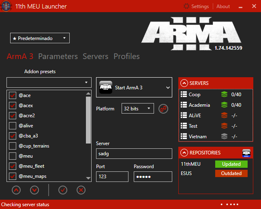261x209 pixels.
Task: Click the move addon down arrow icon
Action: [34, 190]
